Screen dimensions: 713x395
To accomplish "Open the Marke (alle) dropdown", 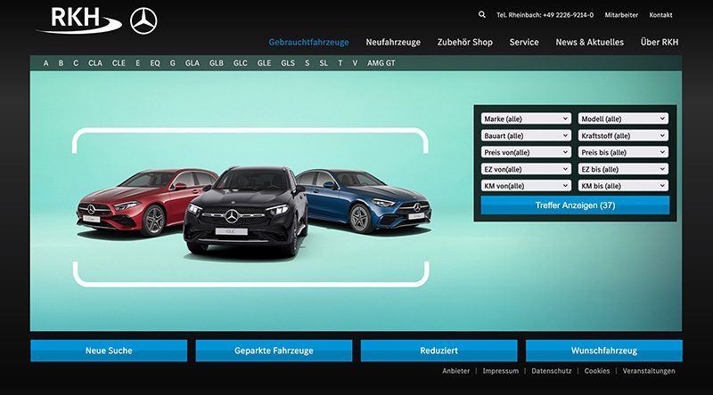I will pos(526,118).
